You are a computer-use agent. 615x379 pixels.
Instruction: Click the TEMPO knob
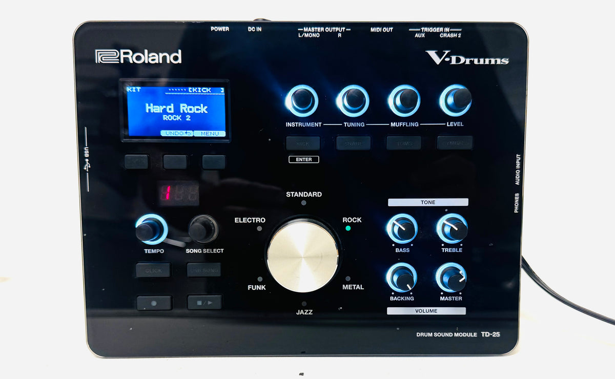tap(151, 229)
